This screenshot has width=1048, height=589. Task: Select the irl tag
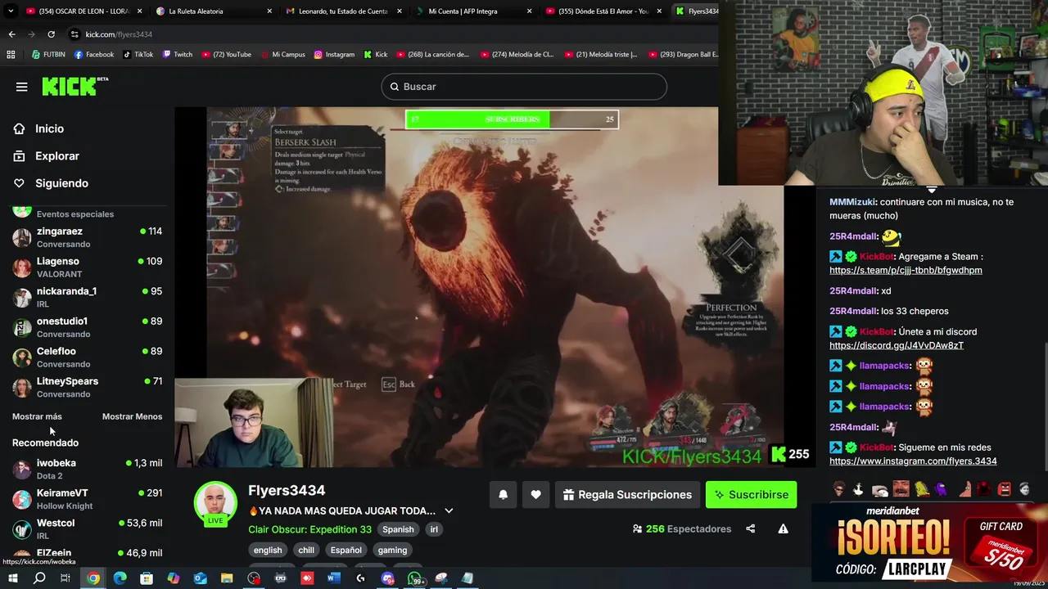(x=434, y=529)
